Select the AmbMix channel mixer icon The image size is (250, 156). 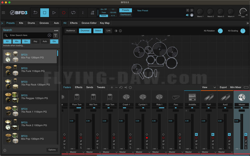pyautogui.click(x=192, y=97)
